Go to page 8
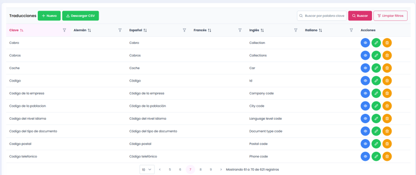This screenshot has width=416, height=175. click(200, 169)
